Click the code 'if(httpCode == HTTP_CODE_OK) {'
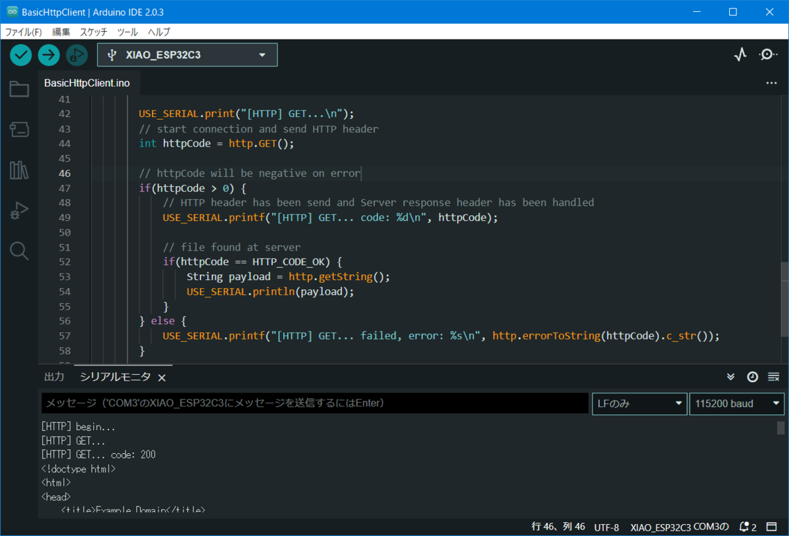Viewport: 789px width, 536px height. click(x=252, y=262)
